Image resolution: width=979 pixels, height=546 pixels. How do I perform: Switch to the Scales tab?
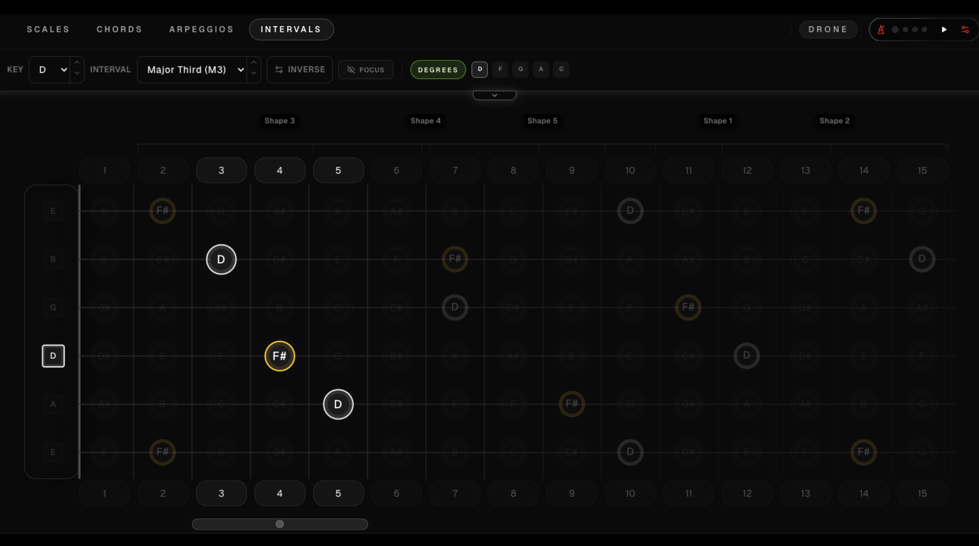tap(48, 29)
